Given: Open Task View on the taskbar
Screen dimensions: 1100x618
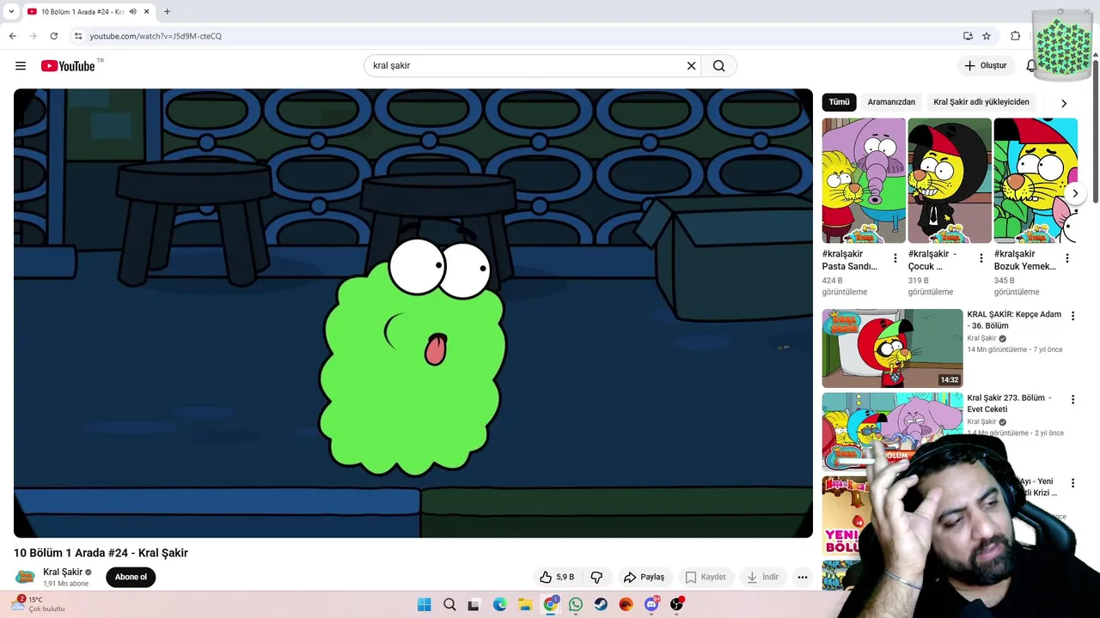Looking at the screenshot, I should 474,604.
